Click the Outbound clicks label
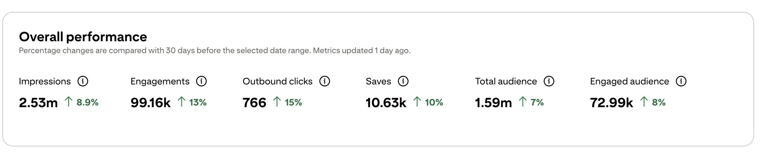 278,81
